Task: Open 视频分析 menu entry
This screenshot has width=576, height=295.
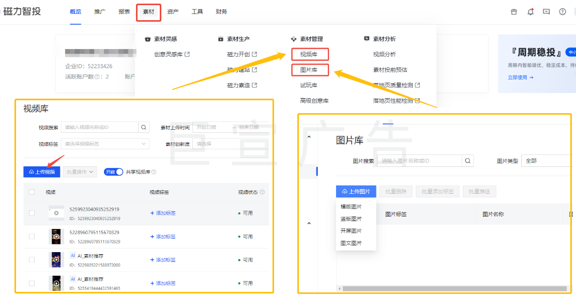Action: tap(385, 54)
